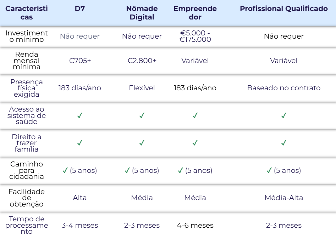Click Profissional Qualificado health access checkmark
This screenshot has width=336, height=238.
[284, 115]
